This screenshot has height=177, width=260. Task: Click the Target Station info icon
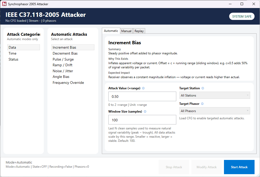[x=203, y=88]
